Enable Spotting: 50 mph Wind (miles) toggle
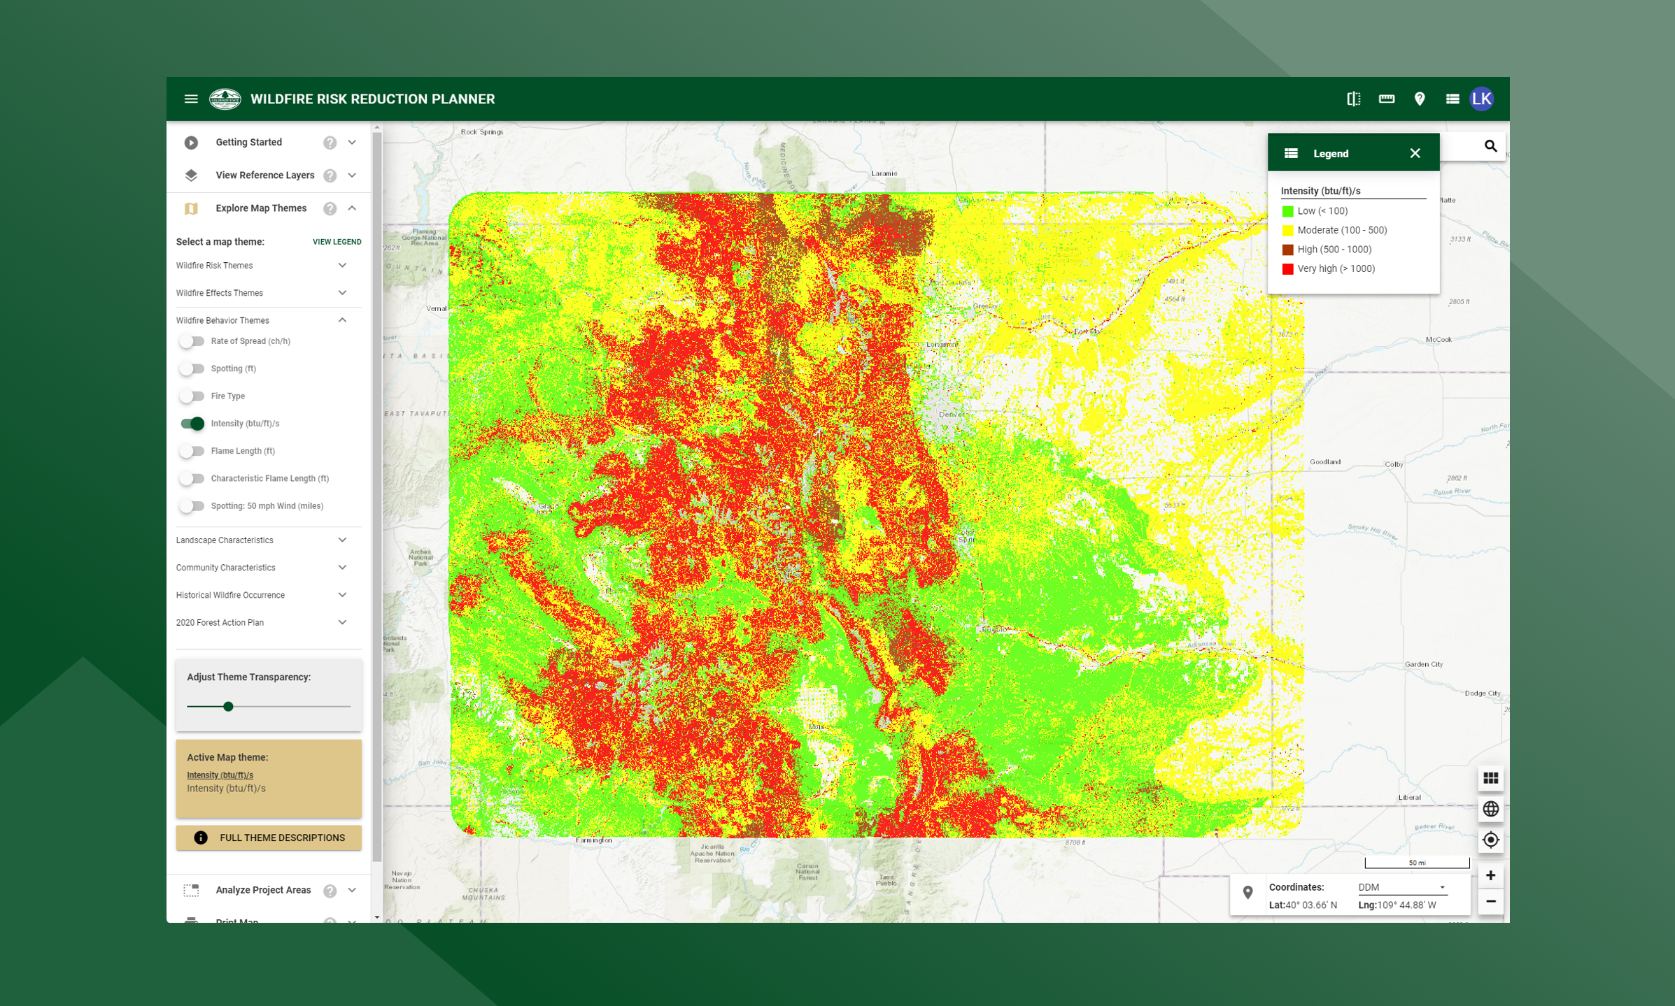The width and height of the screenshot is (1675, 1006). pos(192,506)
